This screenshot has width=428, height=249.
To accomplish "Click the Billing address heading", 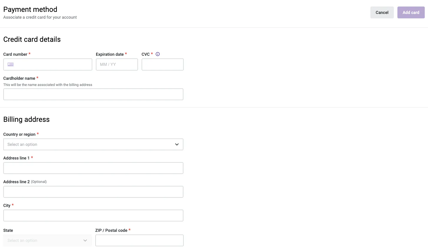I will point(26,119).
